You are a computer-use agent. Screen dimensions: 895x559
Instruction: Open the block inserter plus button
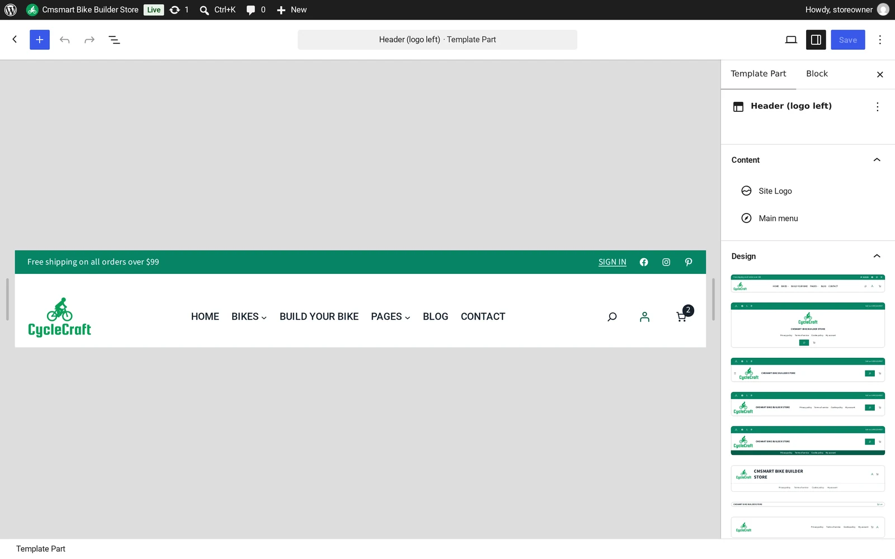(40, 40)
